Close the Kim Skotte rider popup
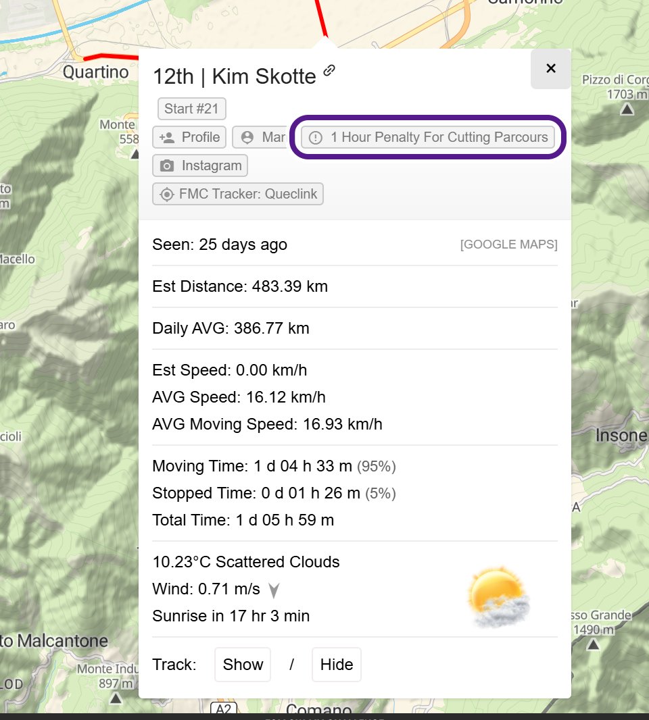 point(551,68)
